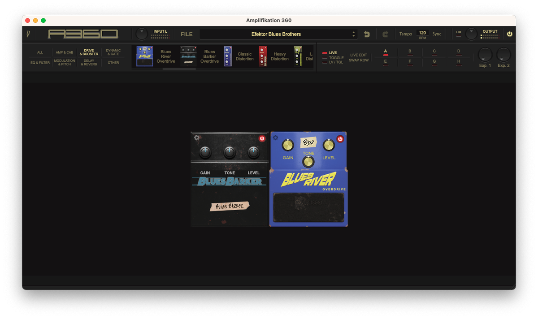Screen dimensions: 538x319
Task: Click the Exp. 1 expression knob
Action: [485, 55]
